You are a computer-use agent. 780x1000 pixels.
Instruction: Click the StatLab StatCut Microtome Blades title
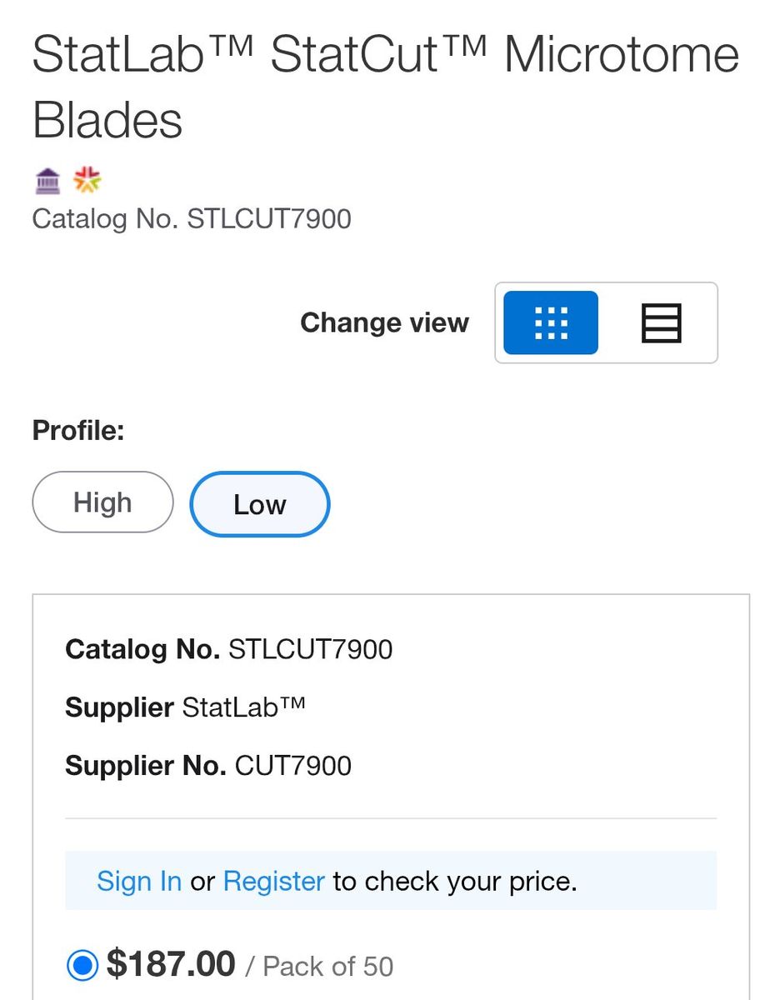[x=385, y=87]
